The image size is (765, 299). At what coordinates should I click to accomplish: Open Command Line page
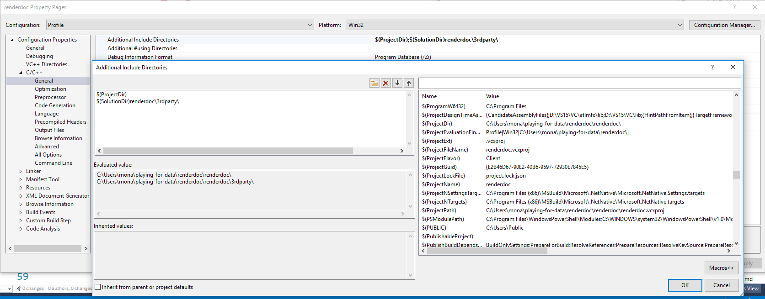53,163
